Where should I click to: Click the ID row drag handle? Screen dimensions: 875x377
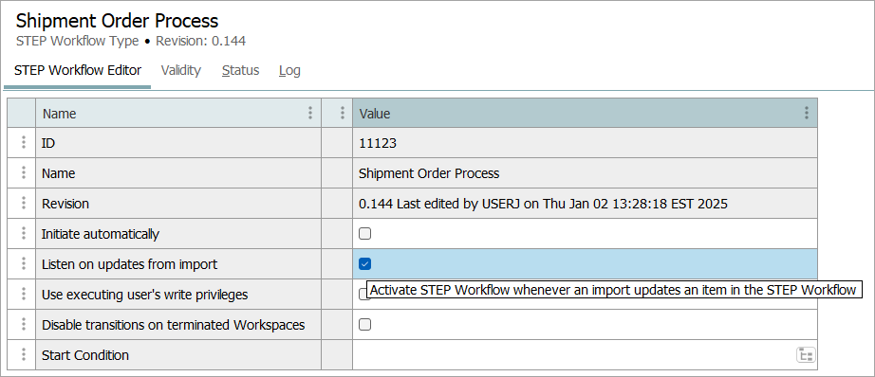24,143
